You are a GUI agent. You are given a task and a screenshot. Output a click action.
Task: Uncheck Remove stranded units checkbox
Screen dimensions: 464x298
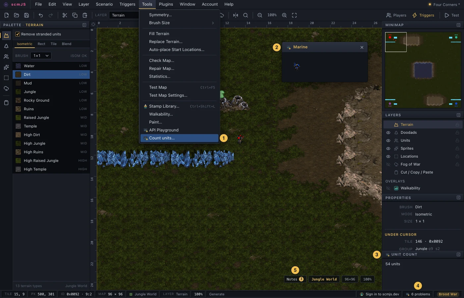click(x=18, y=34)
